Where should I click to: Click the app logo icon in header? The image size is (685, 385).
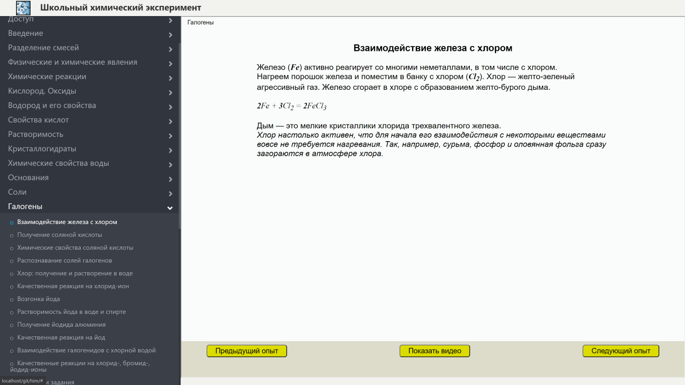(23, 8)
